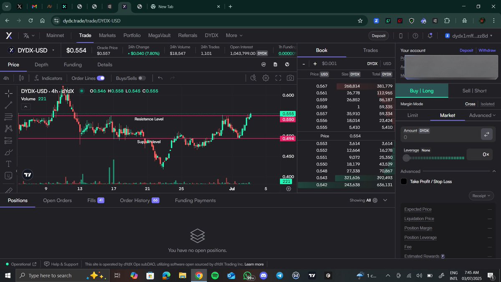Open Indicators menu button
The width and height of the screenshot is (501, 282).
click(48, 78)
